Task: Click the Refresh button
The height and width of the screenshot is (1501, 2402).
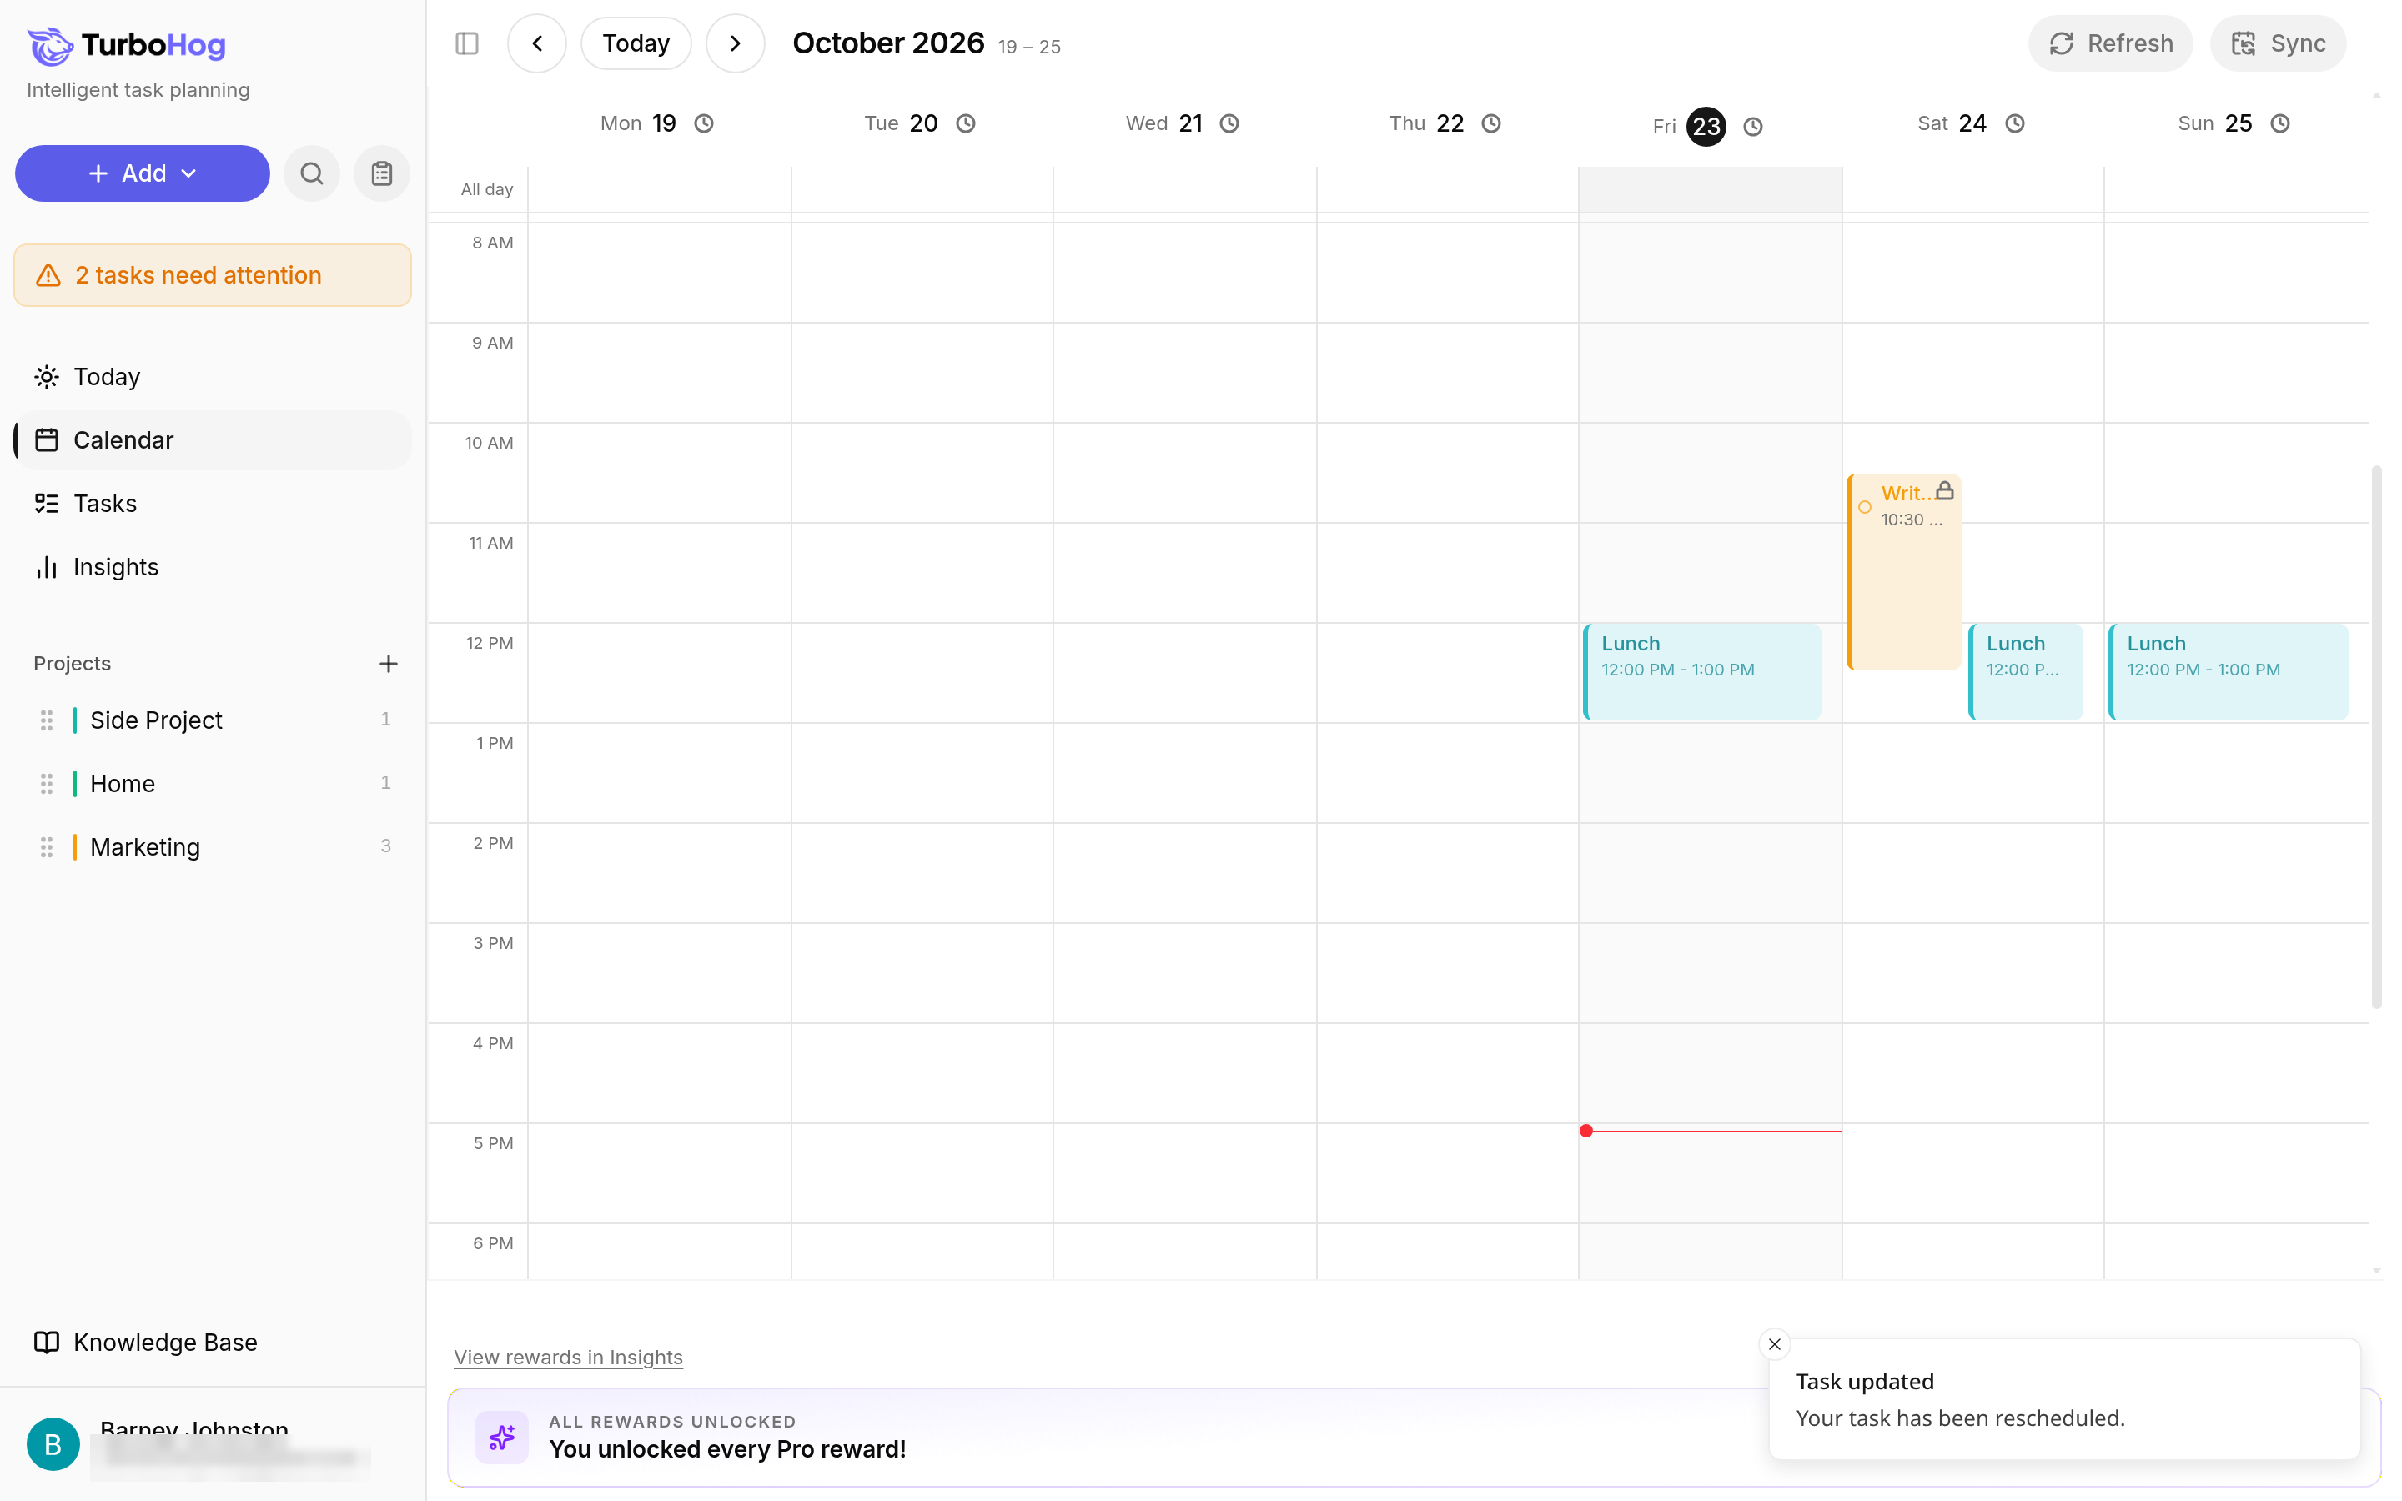Action: (x=2110, y=43)
